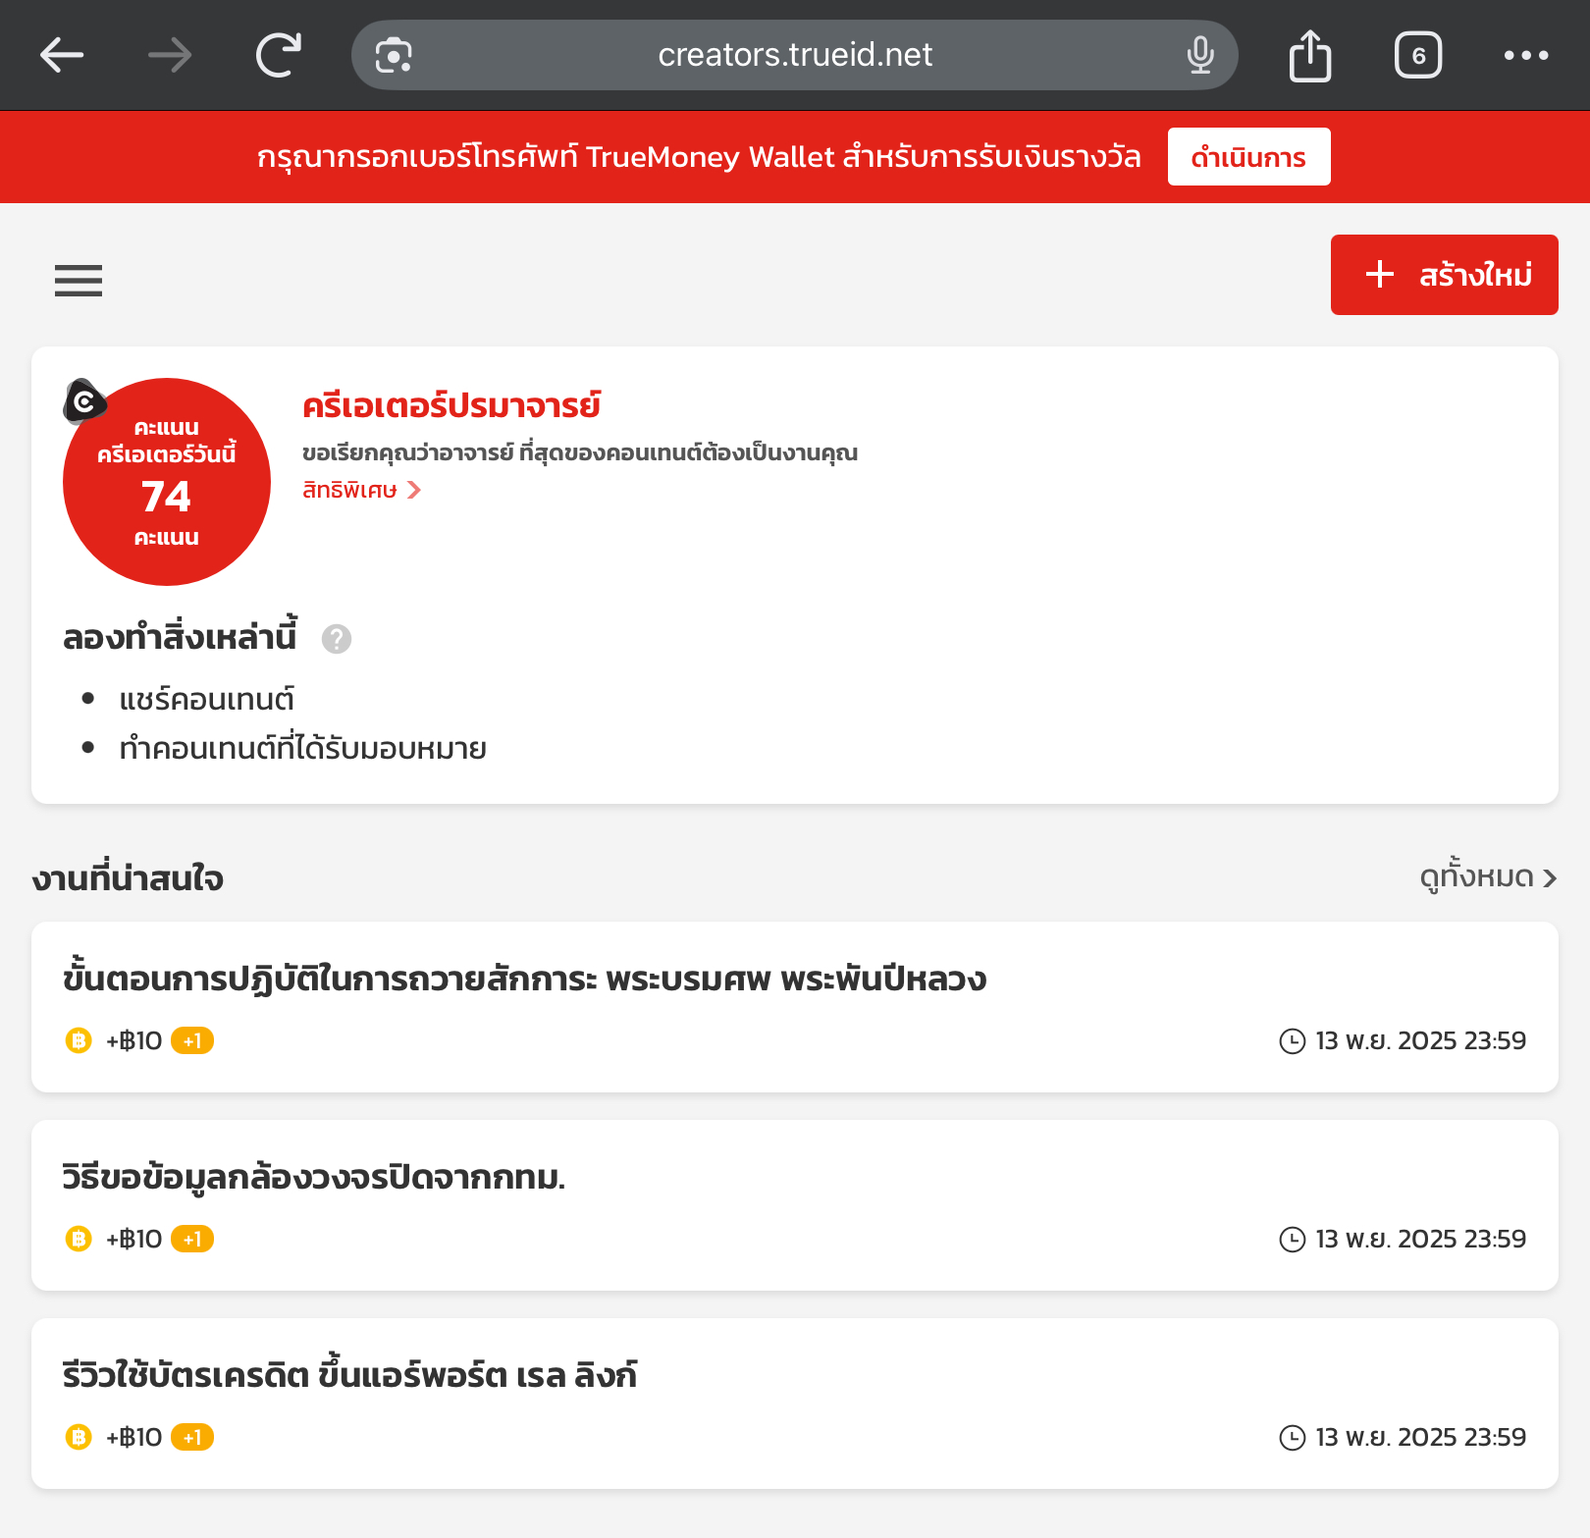Click deadline date on พระบรมศพ task
This screenshot has height=1538, width=1590.
[1420, 1041]
